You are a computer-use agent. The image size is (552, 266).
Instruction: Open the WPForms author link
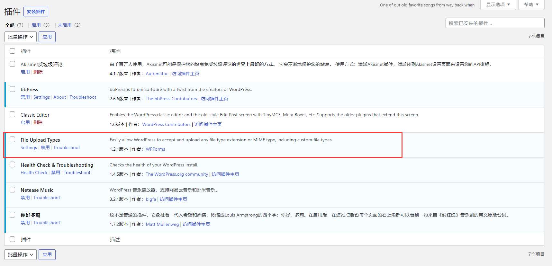(155, 149)
